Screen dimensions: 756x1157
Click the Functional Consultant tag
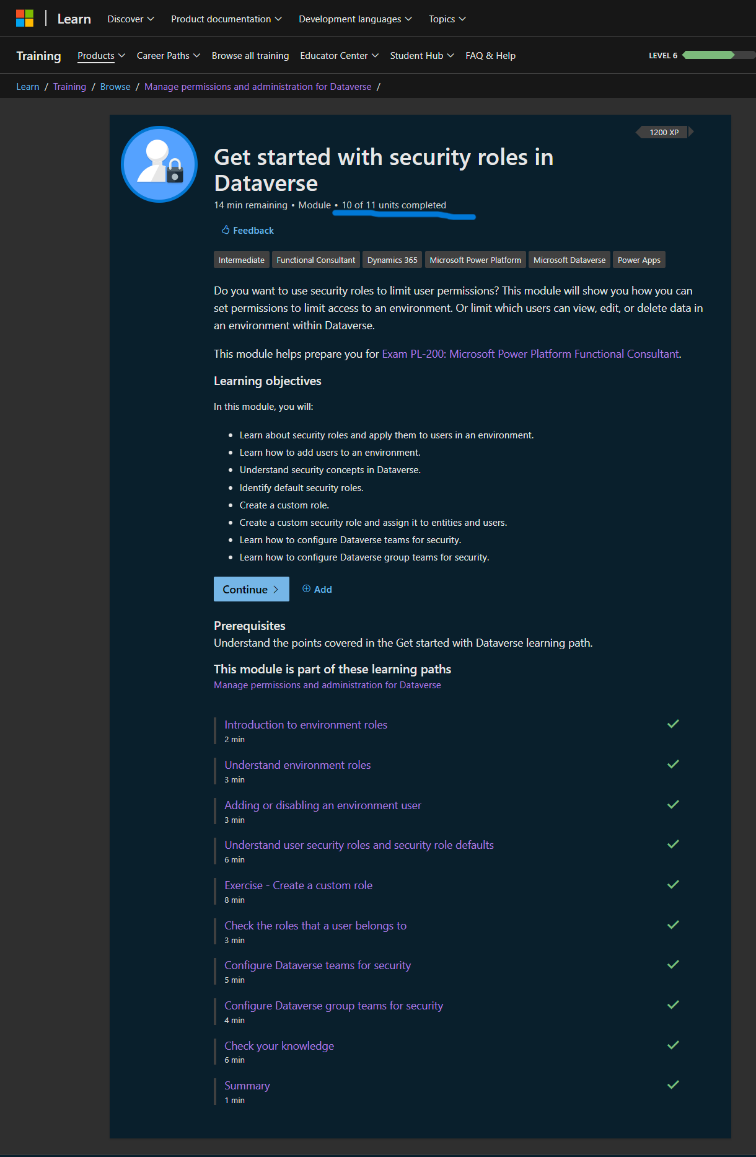point(316,260)
